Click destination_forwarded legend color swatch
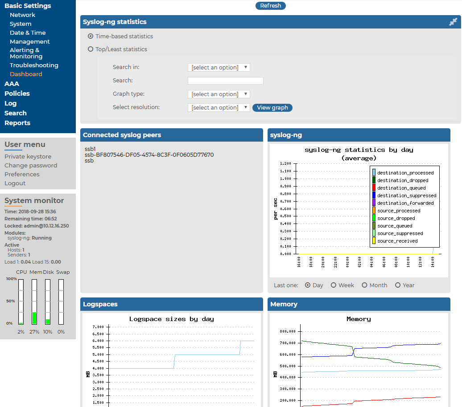 point(374,203)
